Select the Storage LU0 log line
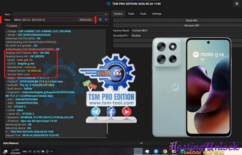Image resolution: width=242 pixels, height=155 pixels. [x=38, y=31]
